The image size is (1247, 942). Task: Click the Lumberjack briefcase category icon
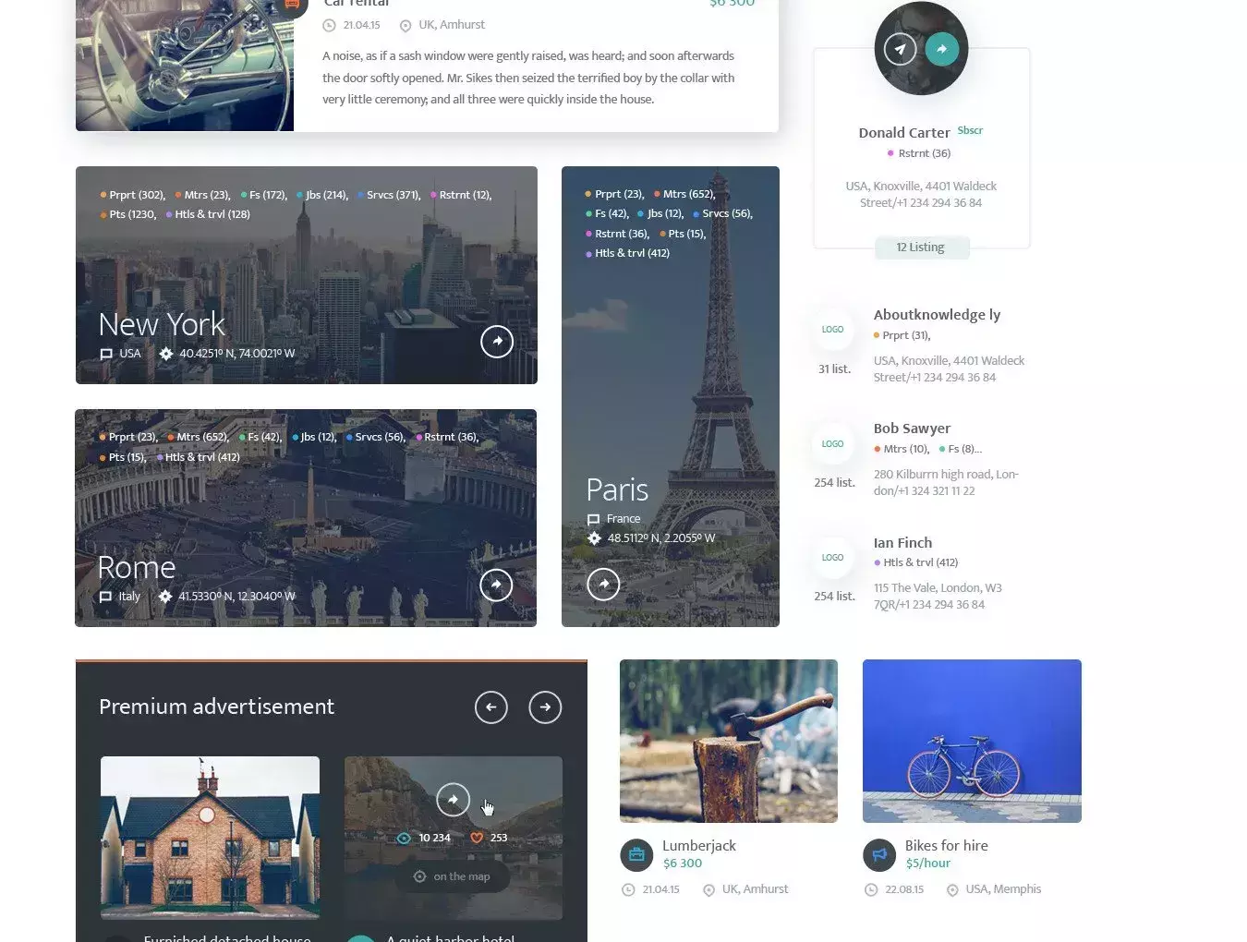[636, 855]
